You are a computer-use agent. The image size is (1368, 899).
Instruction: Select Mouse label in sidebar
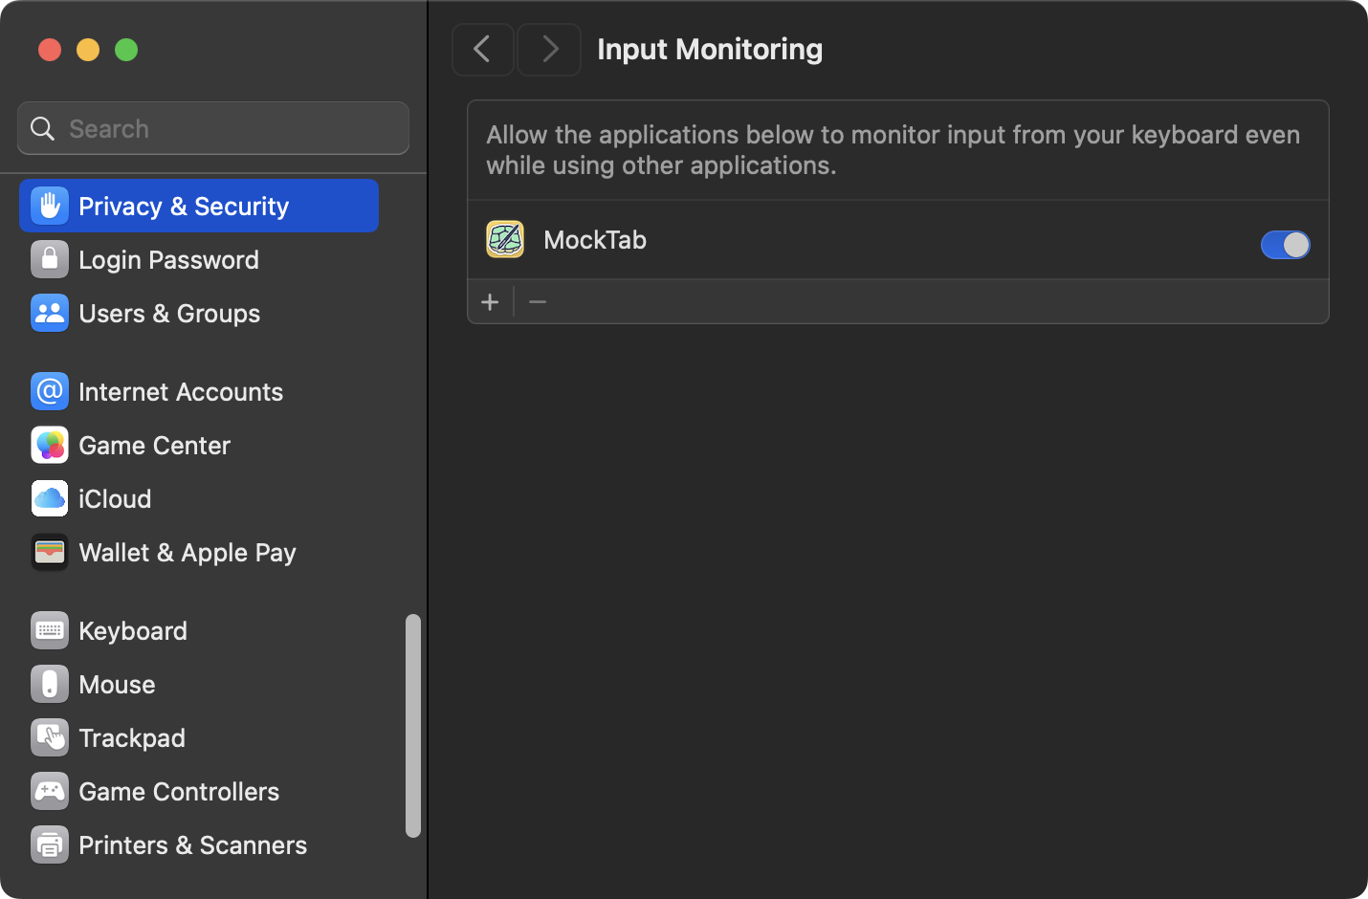coord(117,685)
